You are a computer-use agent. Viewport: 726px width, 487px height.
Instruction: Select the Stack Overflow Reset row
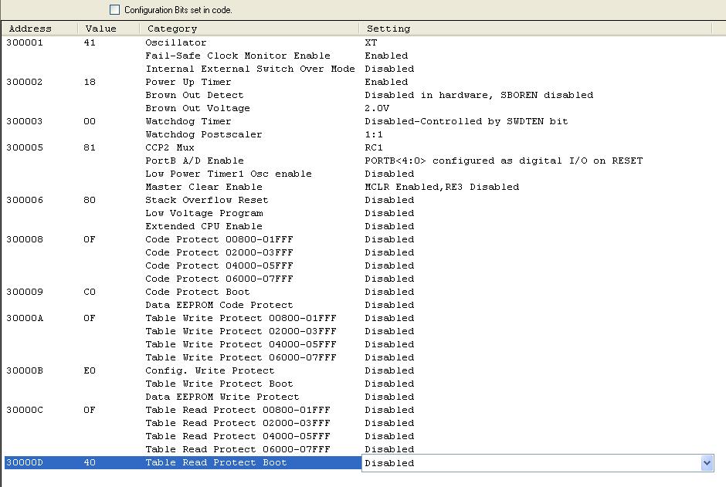pyautogui.click(x=207, y=200)
